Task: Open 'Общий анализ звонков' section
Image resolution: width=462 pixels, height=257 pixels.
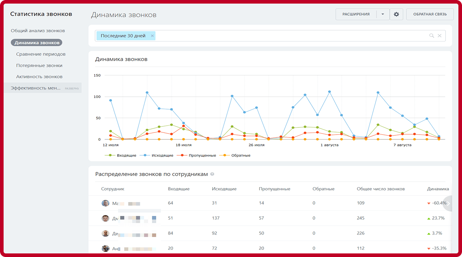Action: (x=38, y=31)
